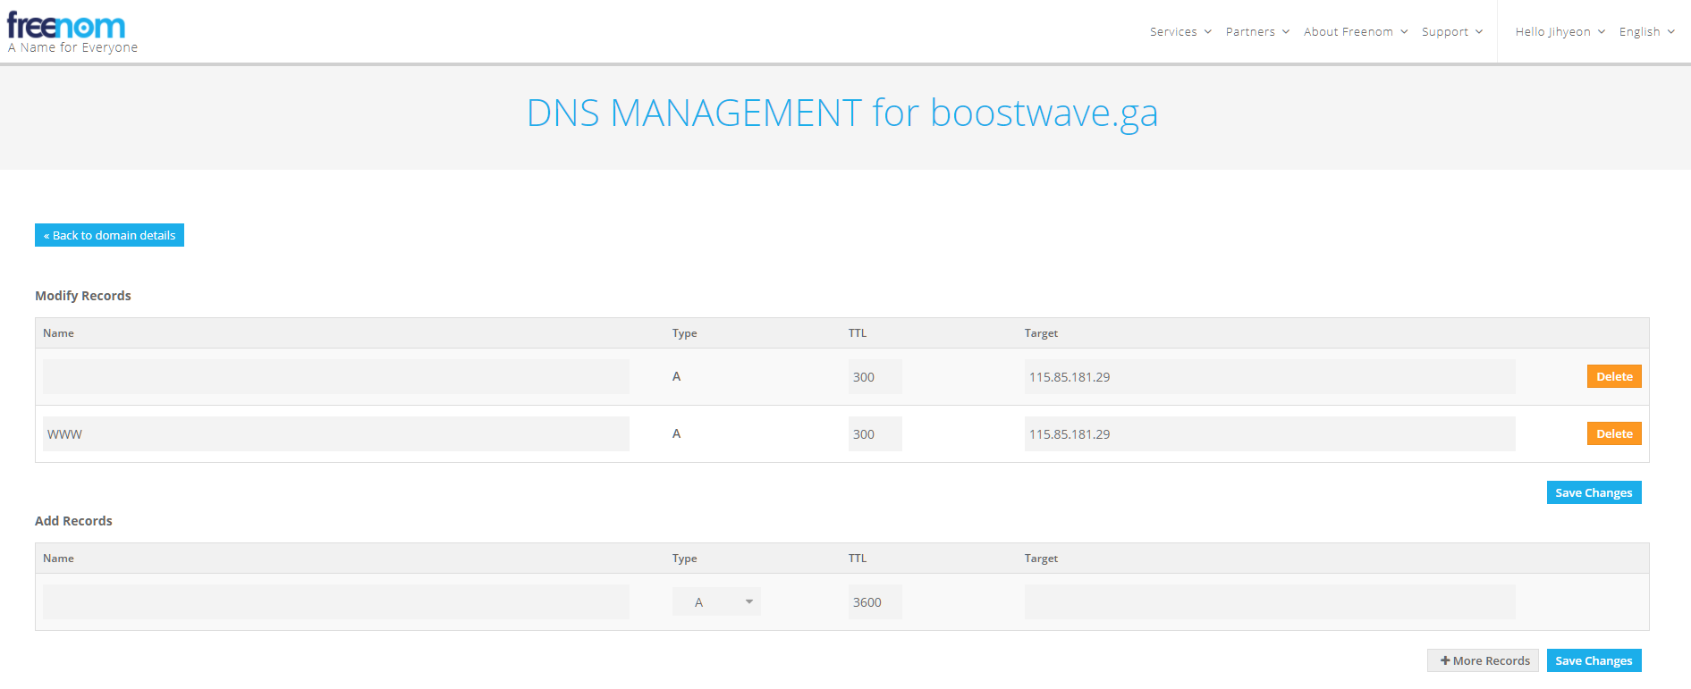Click the Target field in Add Records
The image size is (1691, 689).
pos(1270,602)
